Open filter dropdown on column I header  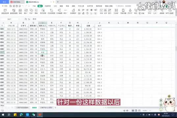94,26
